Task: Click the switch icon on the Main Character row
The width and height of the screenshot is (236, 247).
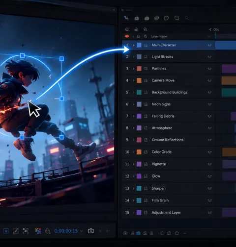Action: point(209,45)
